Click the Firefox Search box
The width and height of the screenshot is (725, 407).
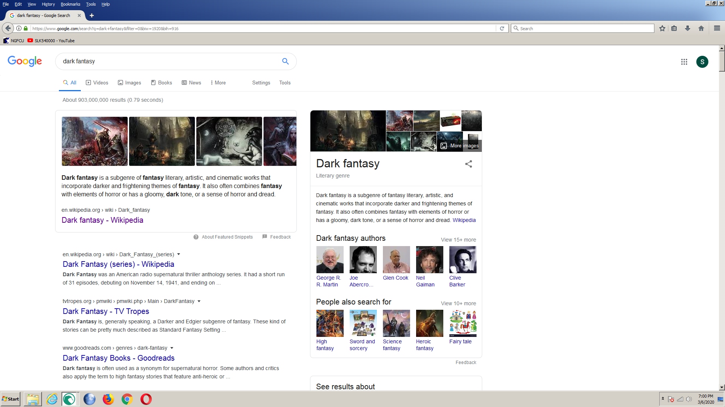(x=583, y=28)
